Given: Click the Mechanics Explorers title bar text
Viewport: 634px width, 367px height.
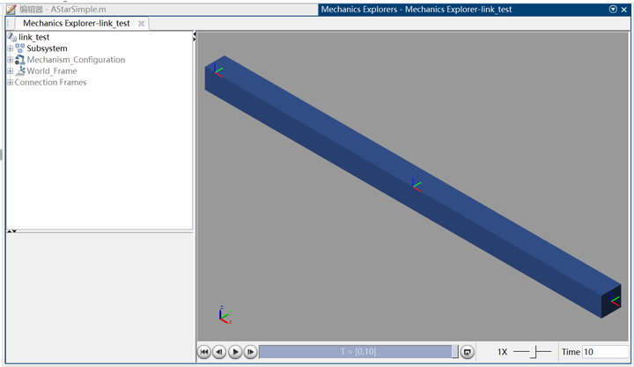Looking at the screenshot, I should (x=417, y=10).
